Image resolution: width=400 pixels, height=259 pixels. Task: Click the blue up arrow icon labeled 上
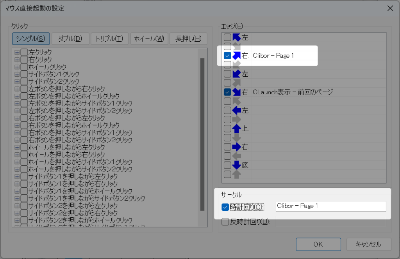pos(237,129)
